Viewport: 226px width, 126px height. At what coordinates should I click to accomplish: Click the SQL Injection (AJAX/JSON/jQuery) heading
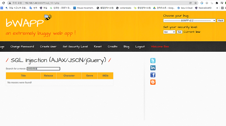click(x=58, y=60)
